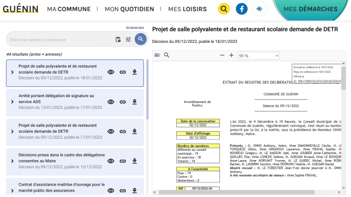Open MES LOISIRS menu
Image resolution: width=351 pixels, height=197 pixels.
click(x=187, y=9)
